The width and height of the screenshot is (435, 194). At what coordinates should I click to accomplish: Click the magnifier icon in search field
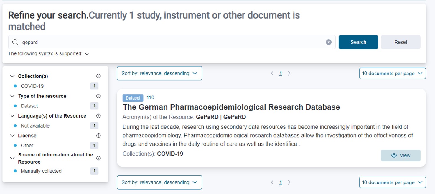(15, 42)
